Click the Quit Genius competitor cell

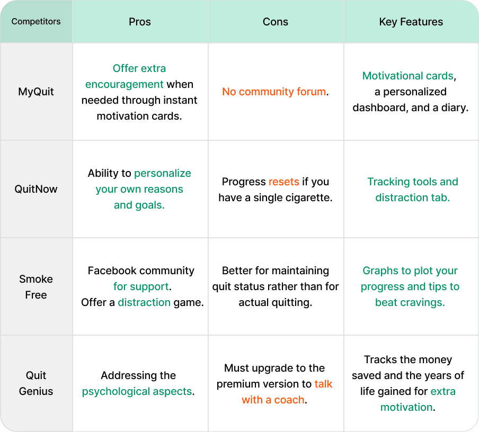point(36,383)
